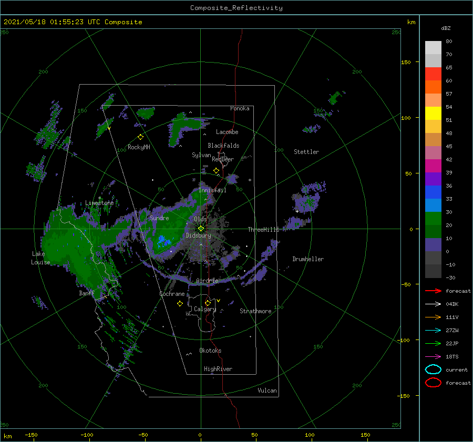Click the yellow diamond marker near RockyMH
Image resolution: width=473 pixels, height=442 pixels.
140,137
